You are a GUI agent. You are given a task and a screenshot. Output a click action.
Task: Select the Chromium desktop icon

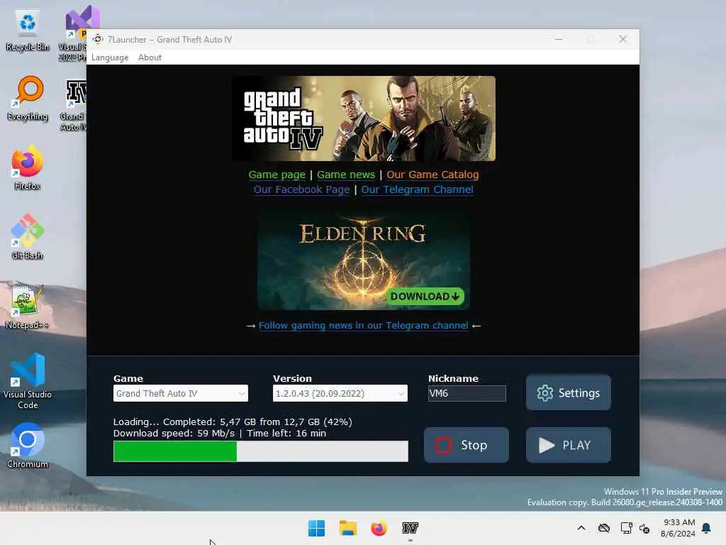(x=28, y=446)
